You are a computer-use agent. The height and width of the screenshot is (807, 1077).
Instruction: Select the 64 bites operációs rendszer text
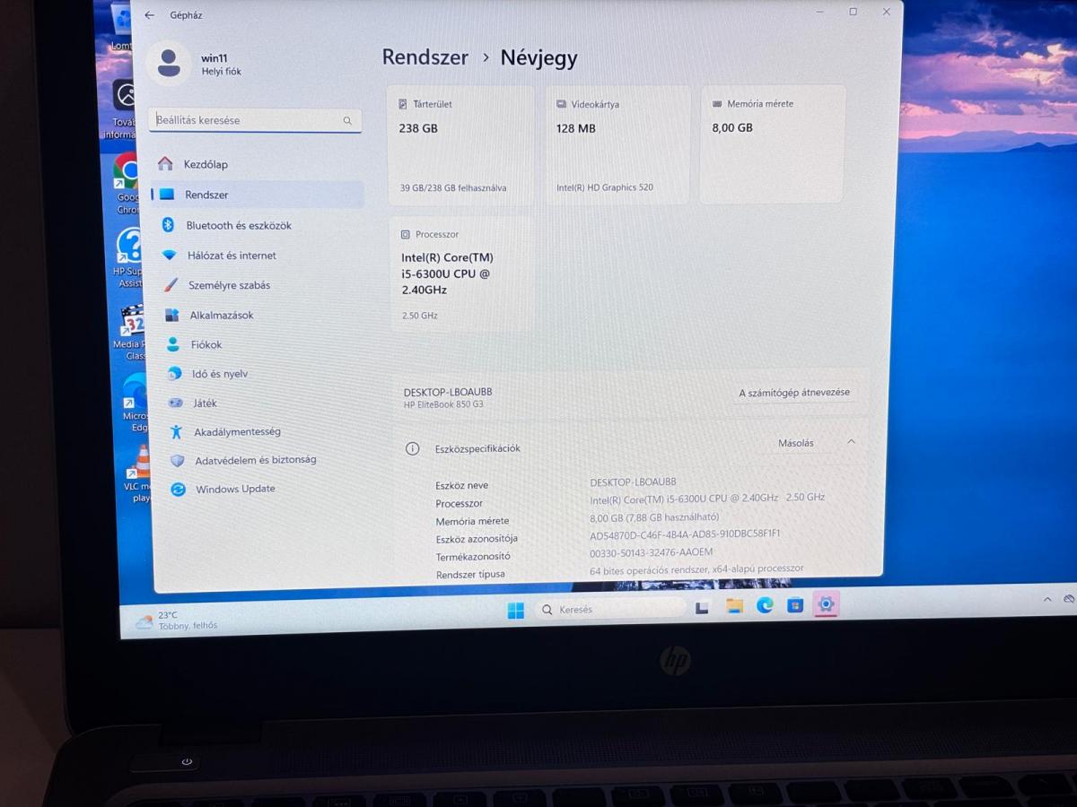coord(696,569)
